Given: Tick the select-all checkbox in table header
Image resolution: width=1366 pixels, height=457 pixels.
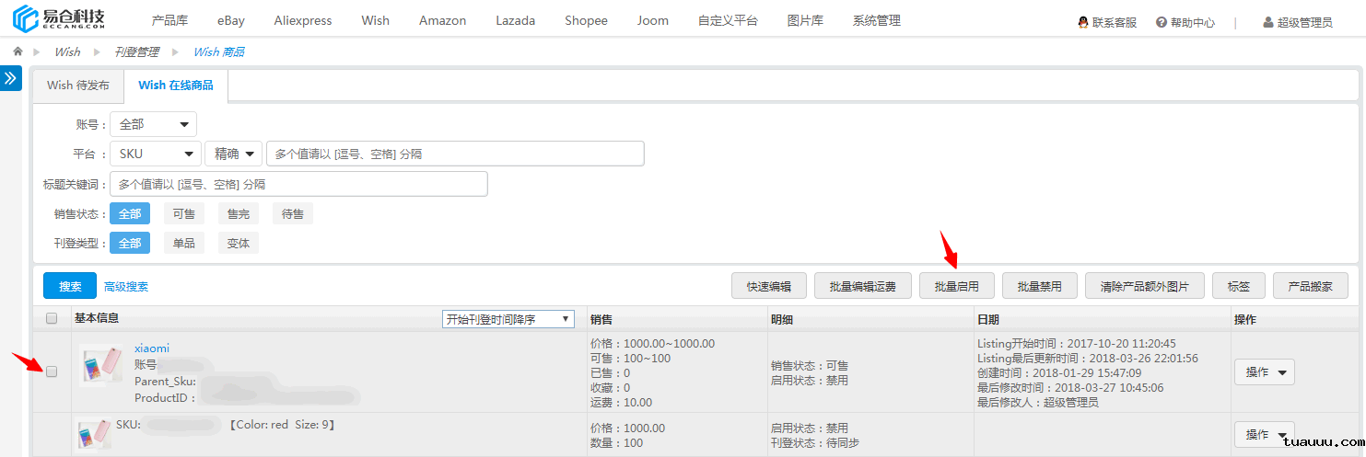Looking at the screenshot, I should tap(52, 319).
